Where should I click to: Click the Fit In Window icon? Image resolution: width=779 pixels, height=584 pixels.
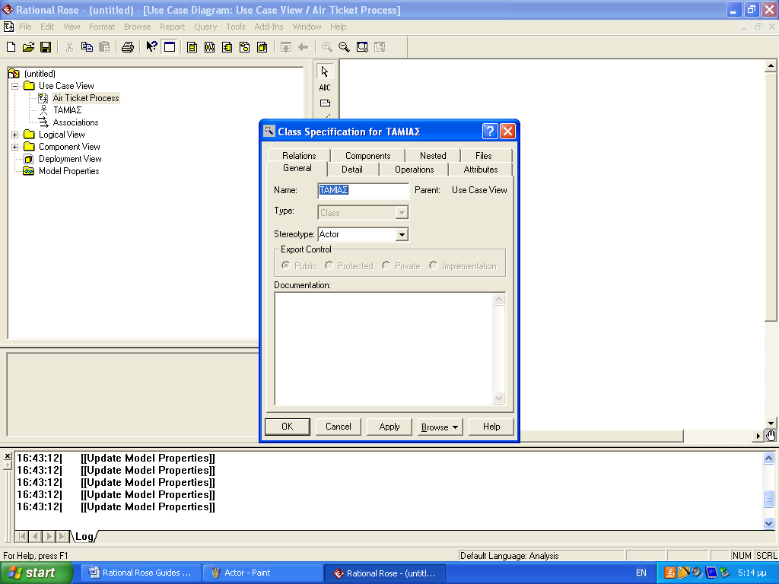362,47
